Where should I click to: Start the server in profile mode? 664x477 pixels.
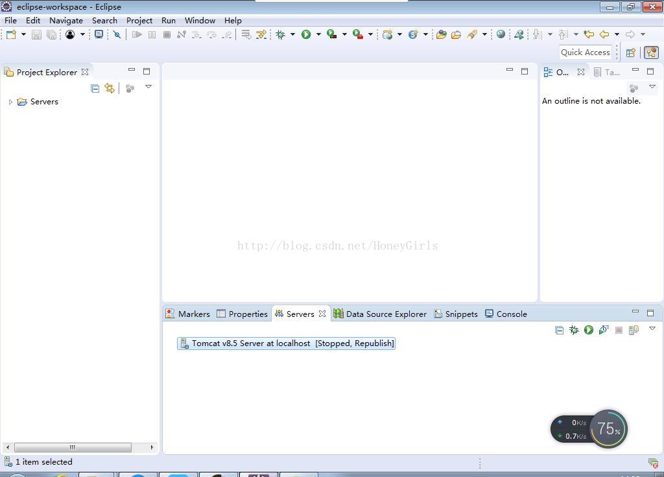pyautogui.click(x=604, y=330)
